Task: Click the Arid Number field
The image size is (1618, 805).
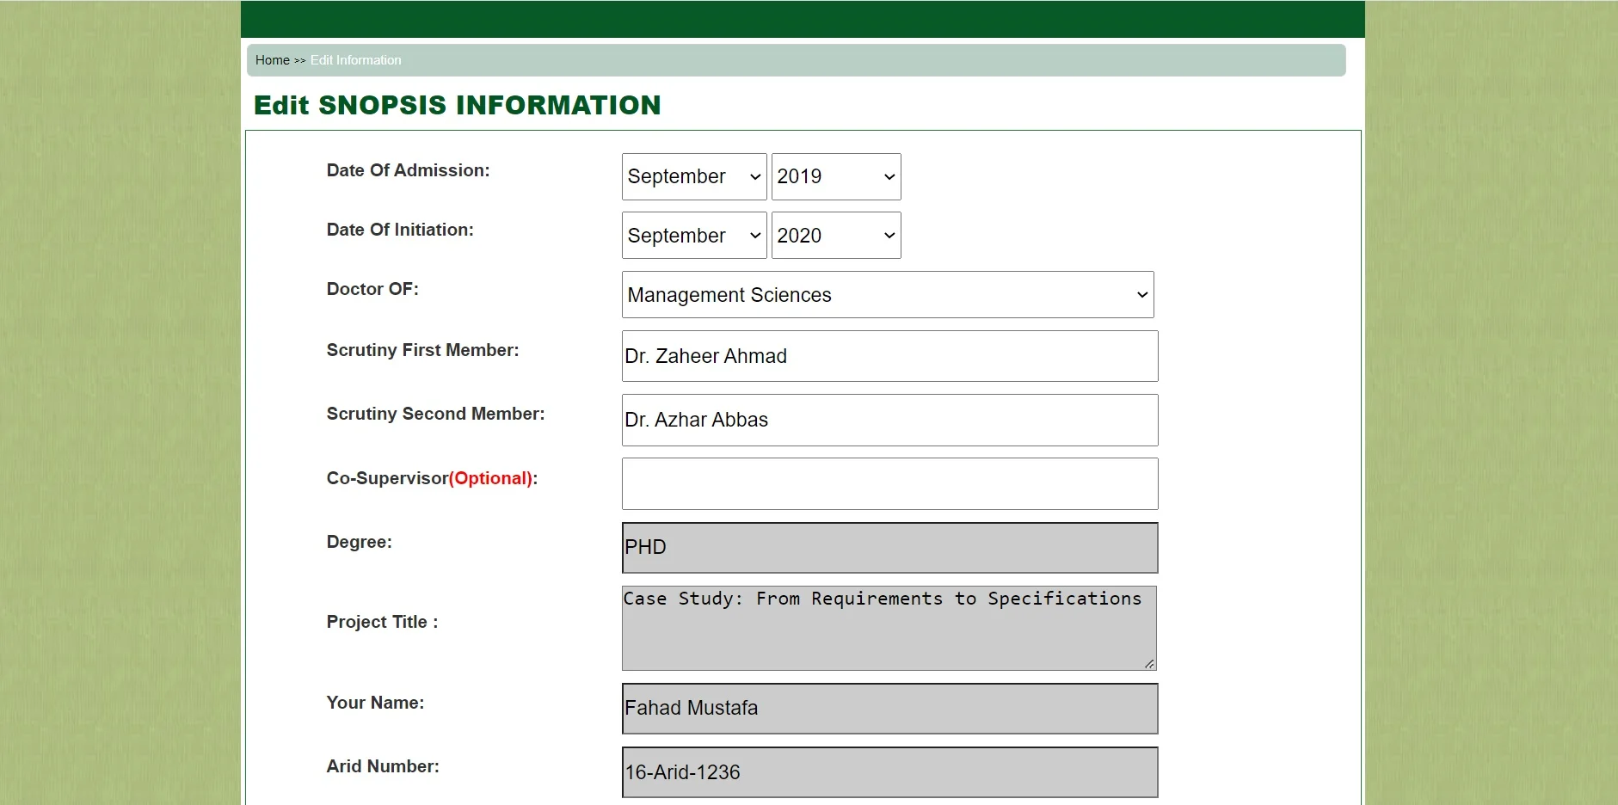Action: (889, 772)
